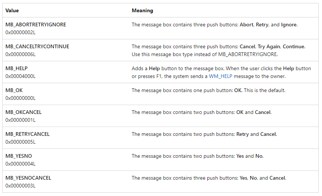Select the MB_OK constant name
Screen dimensions: 322x196
[14, 91]
